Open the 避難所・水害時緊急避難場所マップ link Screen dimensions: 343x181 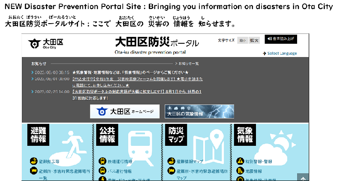[202, 175]
